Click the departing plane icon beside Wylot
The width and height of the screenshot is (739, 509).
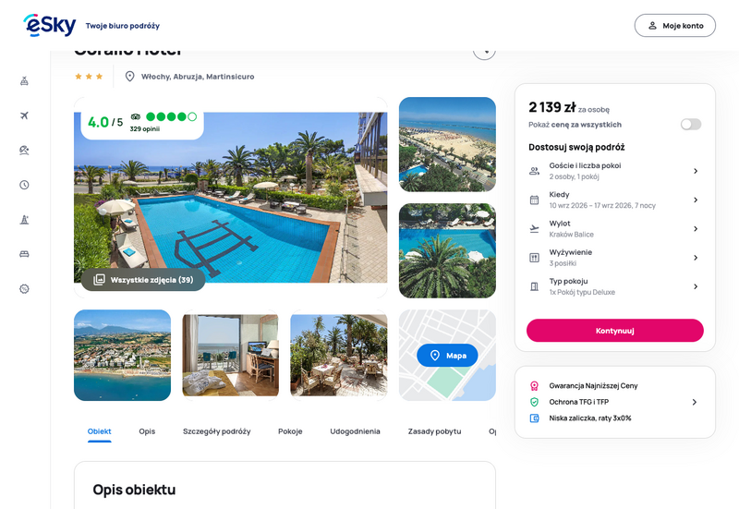[534, 228]
